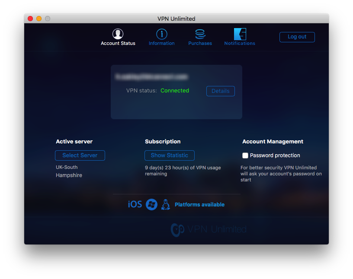Viewport: 353px width, 279px height.
Task: Open the Select Server list
Action: [x=80, y=155]
